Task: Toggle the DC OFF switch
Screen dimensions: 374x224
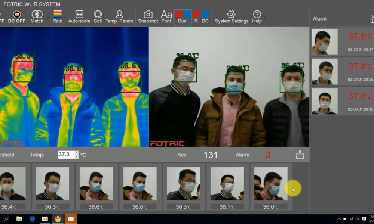Action: point(17,16)
